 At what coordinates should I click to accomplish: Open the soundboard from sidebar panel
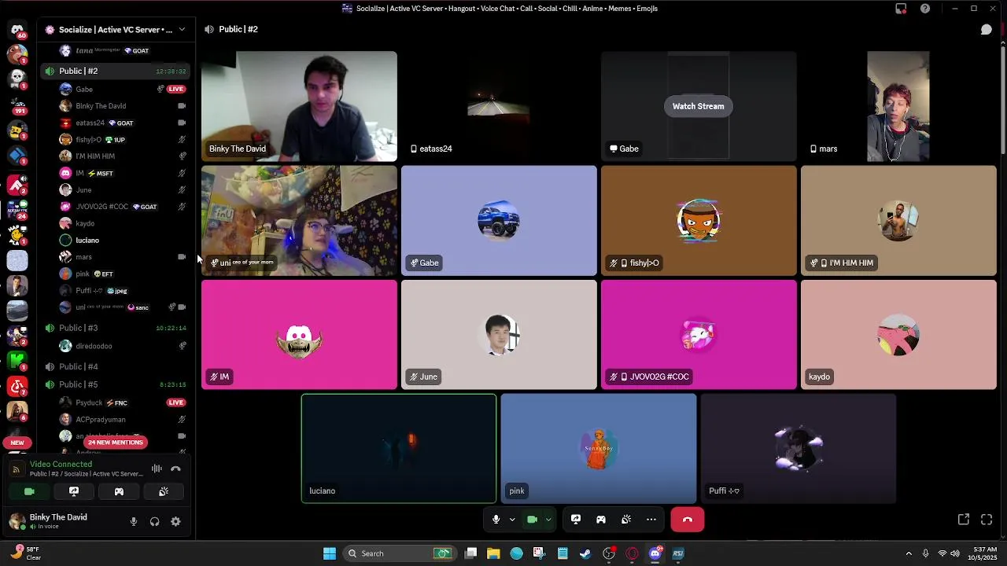pyautogui.click(x=164, y=491)
